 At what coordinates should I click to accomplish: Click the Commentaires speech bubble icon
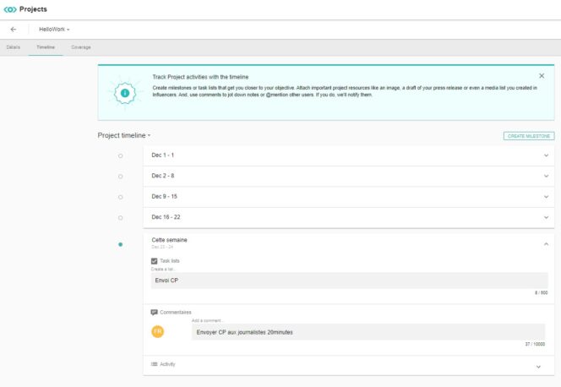point(154,312)
